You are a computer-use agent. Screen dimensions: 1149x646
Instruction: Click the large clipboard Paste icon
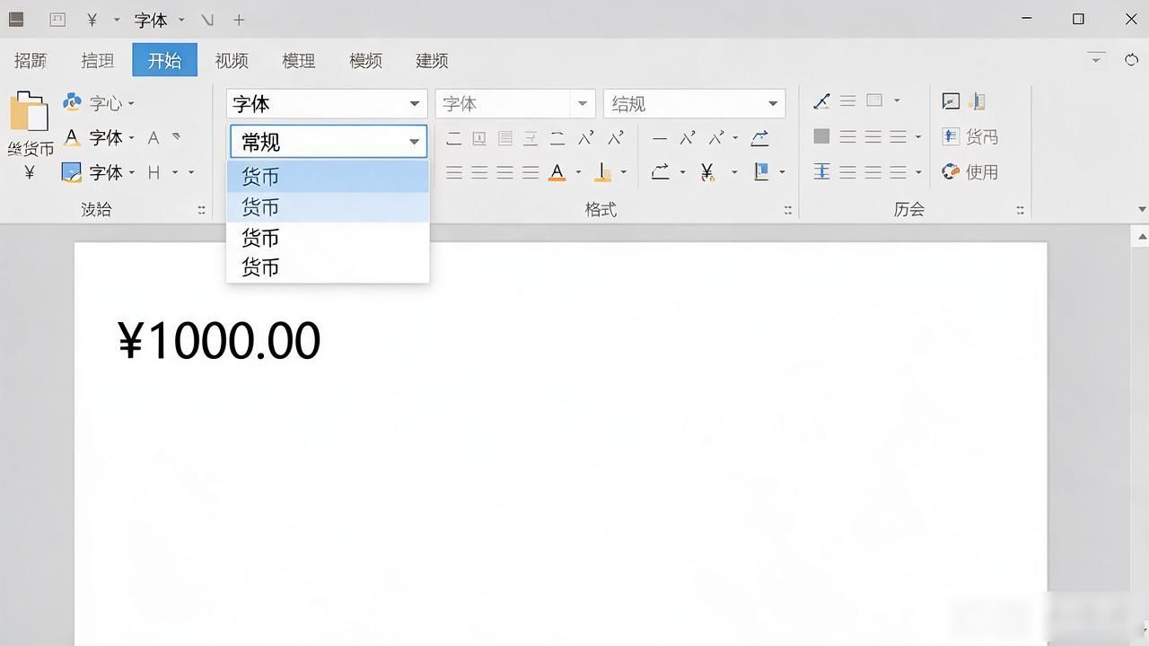[x=29, y=113]
